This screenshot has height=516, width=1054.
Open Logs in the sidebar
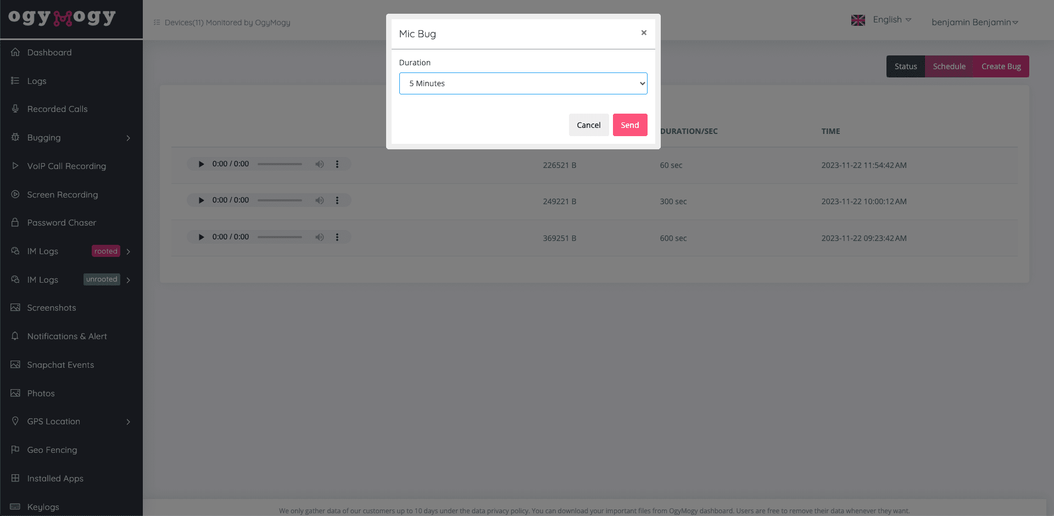(x=37, y=81)
